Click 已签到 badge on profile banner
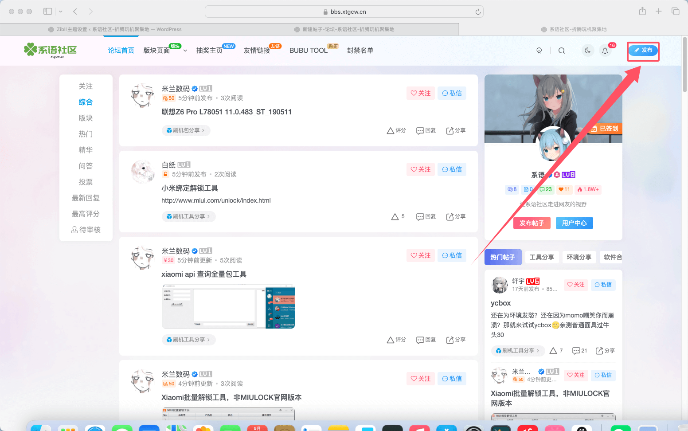Screen dimensions: 688x431 tap(605, 129)
